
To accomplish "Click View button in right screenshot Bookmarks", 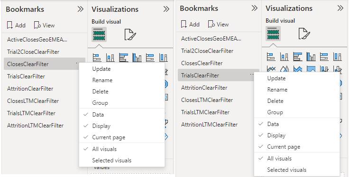I will click(x=218, y=25).
